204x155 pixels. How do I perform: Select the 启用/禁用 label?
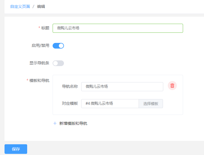coord(40,45)
